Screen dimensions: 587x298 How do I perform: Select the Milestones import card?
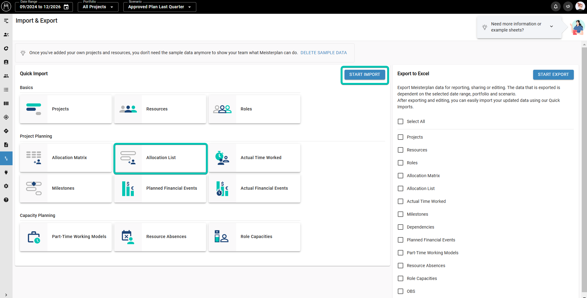pyautogui.click(x=66, y=188)
